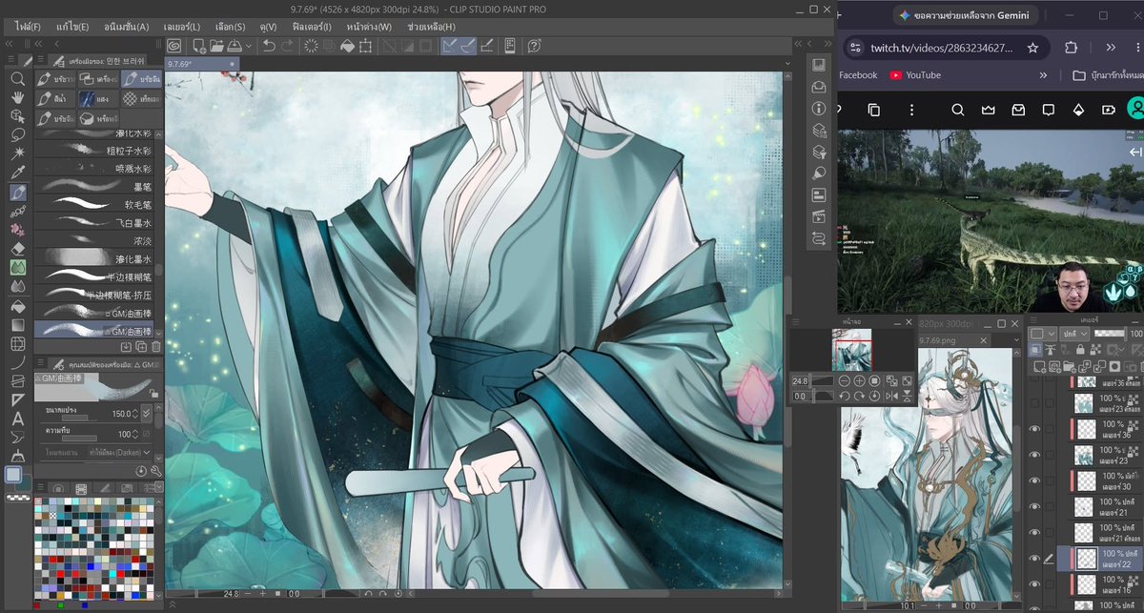1144x613 pixels.
Task: Toggle visibility of layer 30
Action: [x=1035, y=480]
